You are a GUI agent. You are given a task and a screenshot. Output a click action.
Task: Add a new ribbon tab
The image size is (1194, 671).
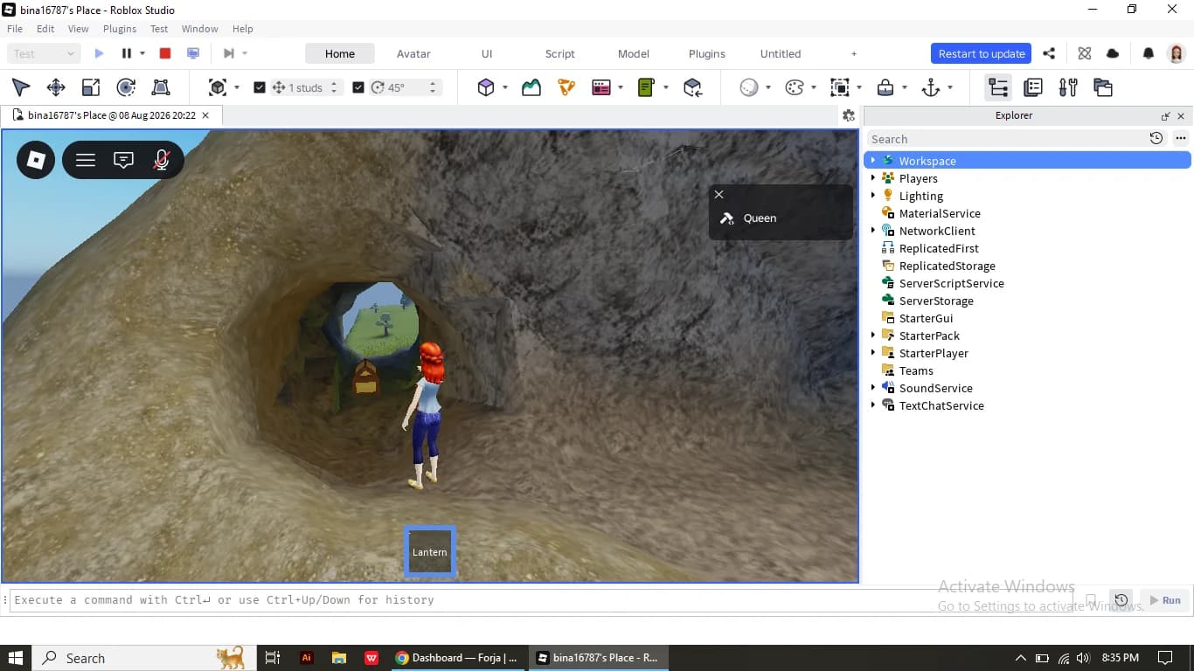854,53
